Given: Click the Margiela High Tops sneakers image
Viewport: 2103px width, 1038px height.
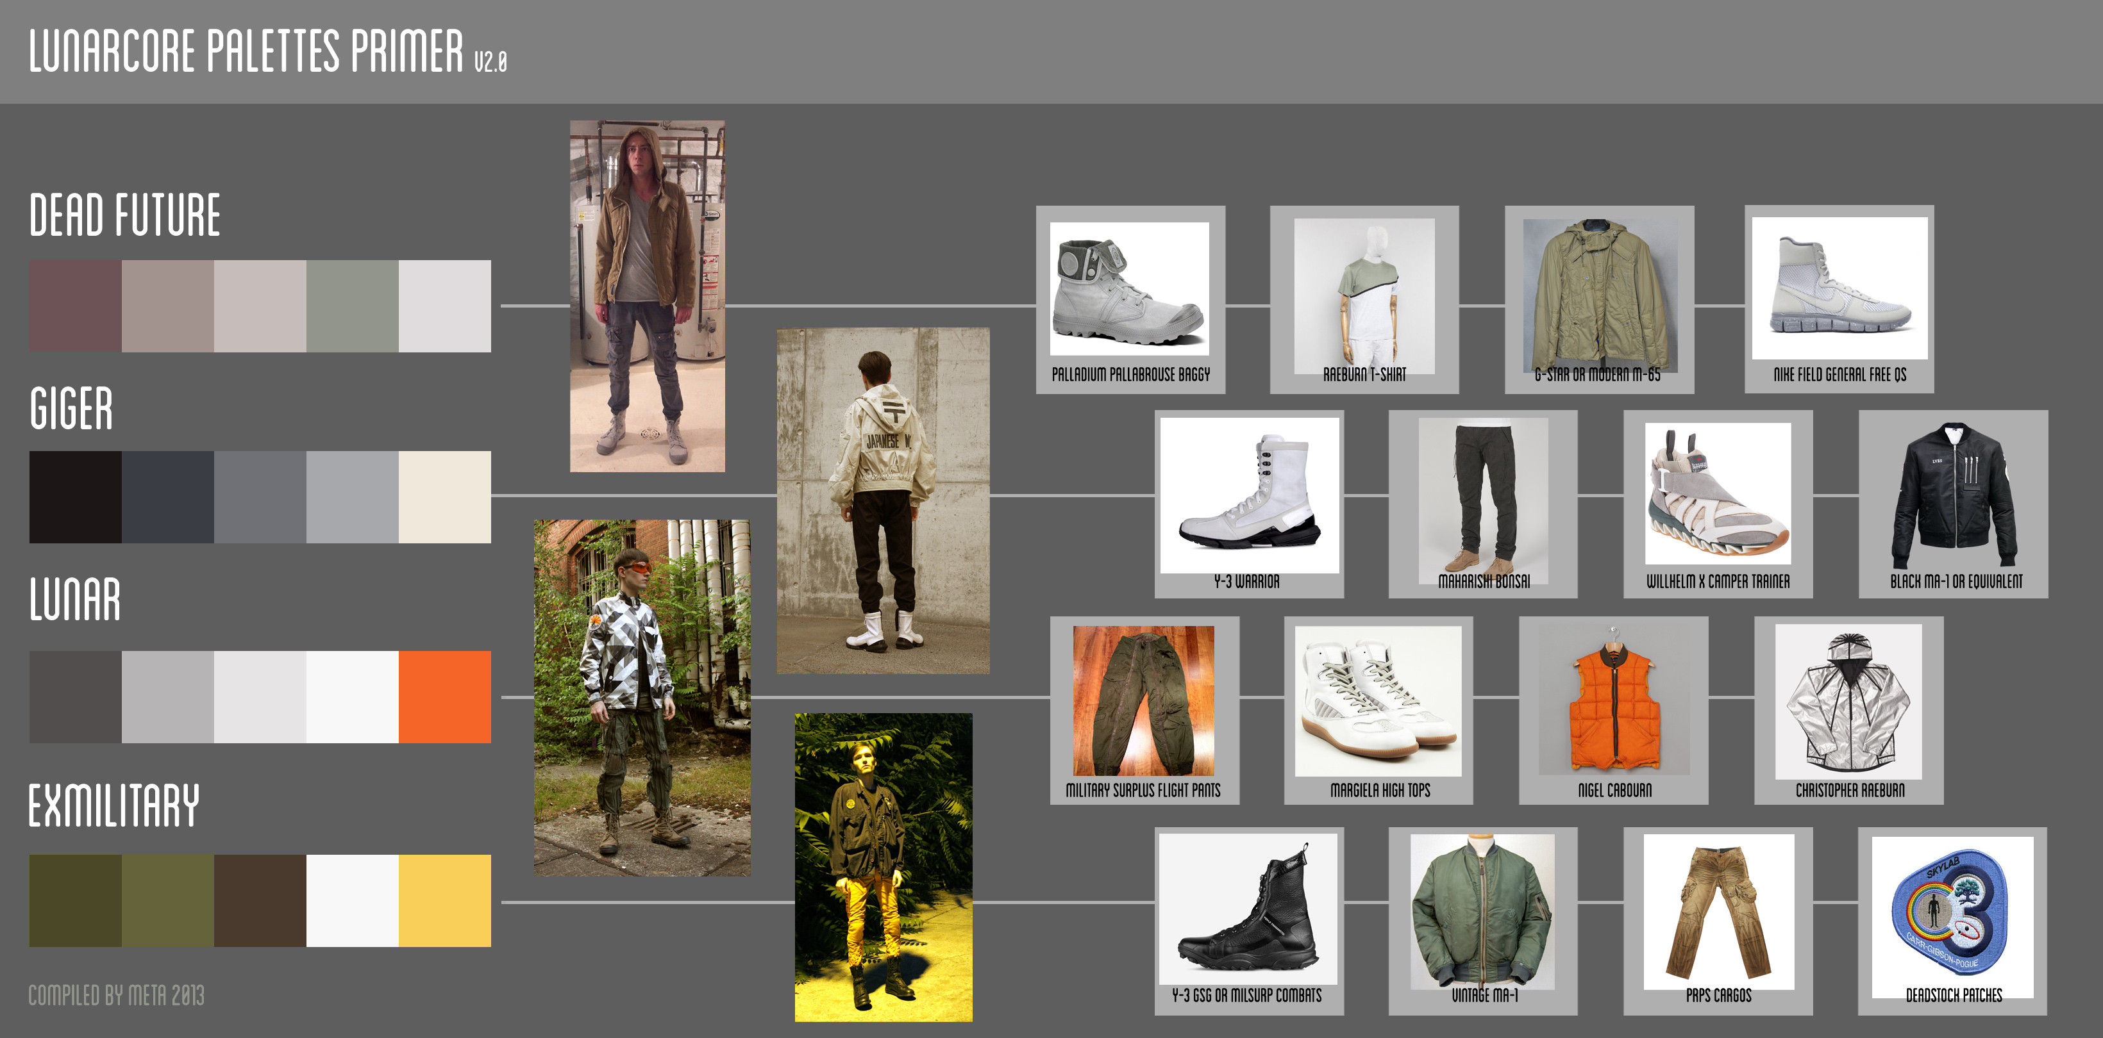Looking at the screenshot, I should point(1377,700).
